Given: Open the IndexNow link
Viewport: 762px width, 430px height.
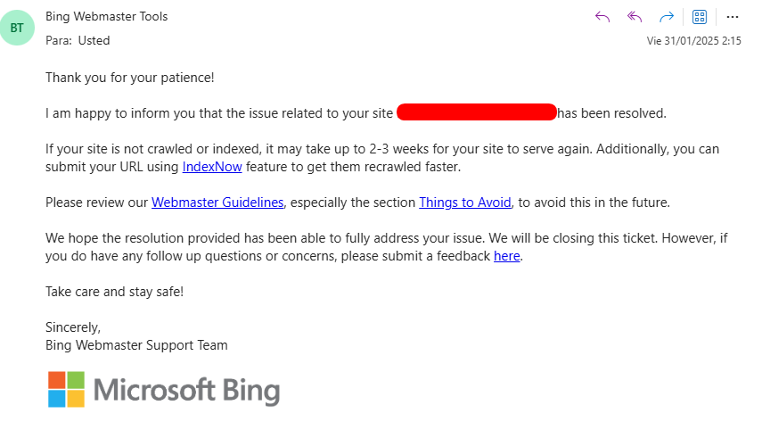Looking at the screenshot, I should (212, 167).
